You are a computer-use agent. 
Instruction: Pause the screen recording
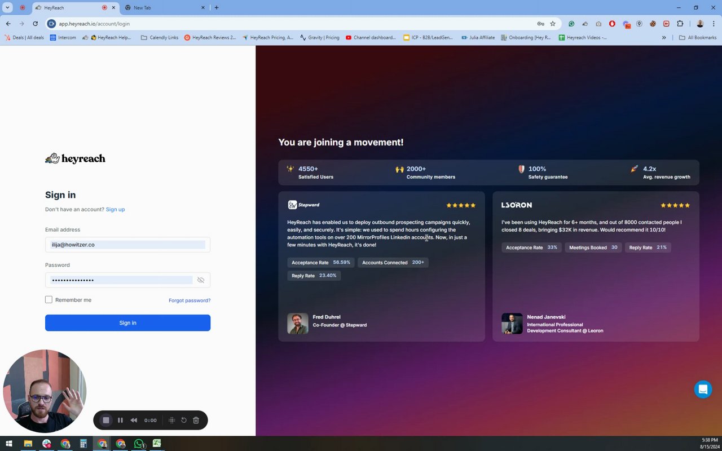[120, 420]
